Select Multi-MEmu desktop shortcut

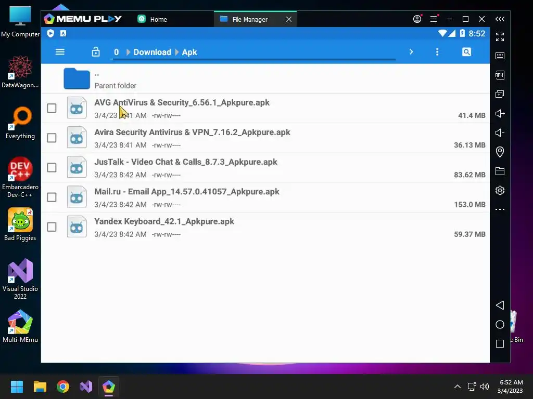pos(20,326)
